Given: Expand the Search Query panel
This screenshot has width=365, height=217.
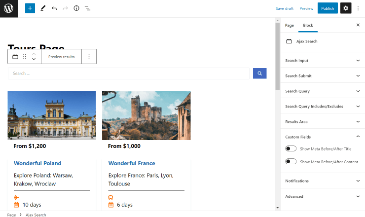Looking at the screenshot, I should pyautogui.click(x=323, y=91).
